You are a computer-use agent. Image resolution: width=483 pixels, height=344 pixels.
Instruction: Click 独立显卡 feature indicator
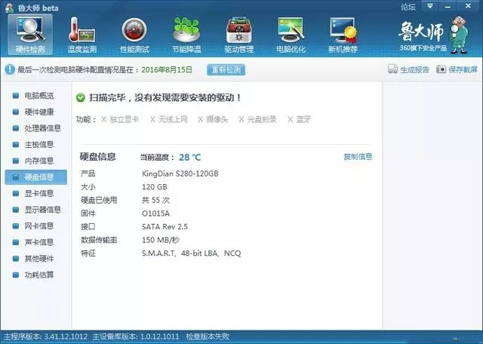[x=120, y=119]
